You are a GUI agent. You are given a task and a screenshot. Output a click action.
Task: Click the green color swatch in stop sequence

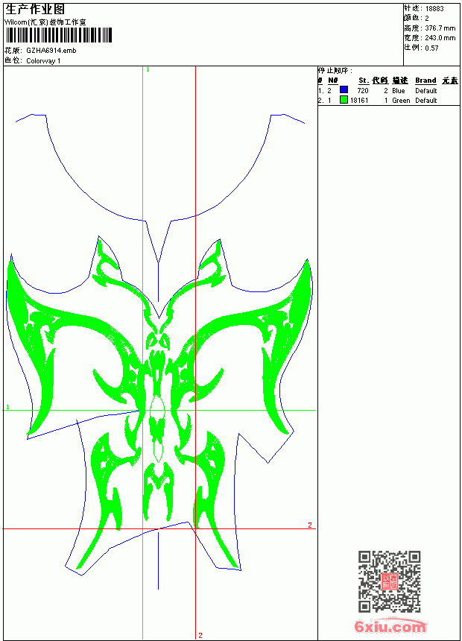click(344, 99)
